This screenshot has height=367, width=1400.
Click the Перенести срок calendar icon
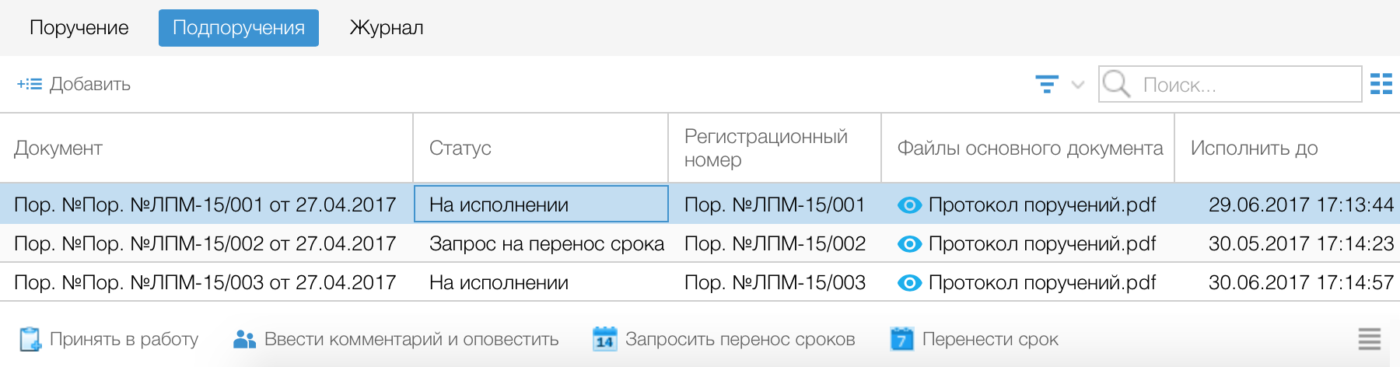tap(901, 339)
